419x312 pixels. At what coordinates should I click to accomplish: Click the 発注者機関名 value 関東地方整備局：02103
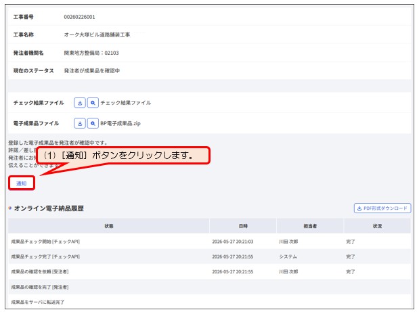(x=91, y=53)
